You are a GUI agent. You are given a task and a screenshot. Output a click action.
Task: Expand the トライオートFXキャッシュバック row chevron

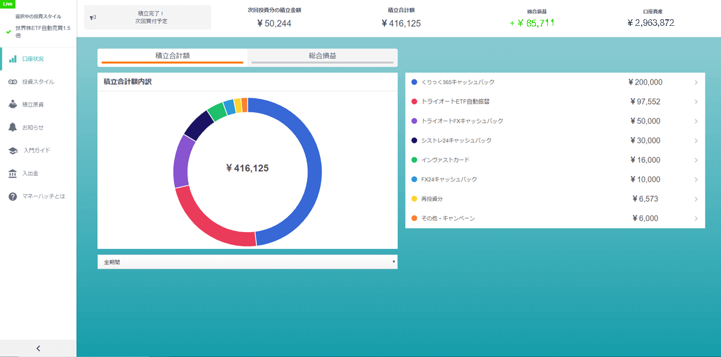coord(696,121)
